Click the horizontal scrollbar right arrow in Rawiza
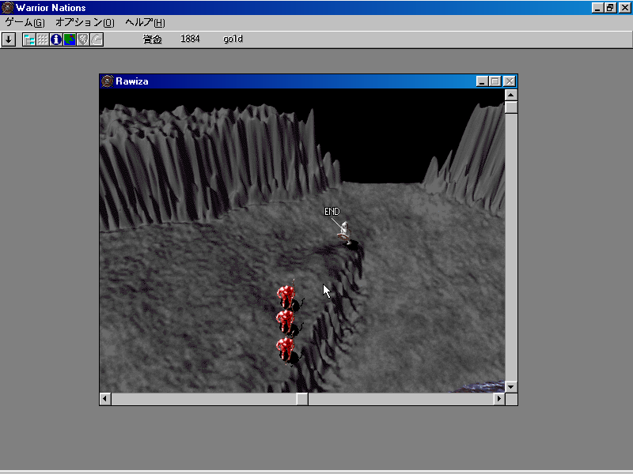Viewport: 633px width, 474px height. tap(499, 399)
